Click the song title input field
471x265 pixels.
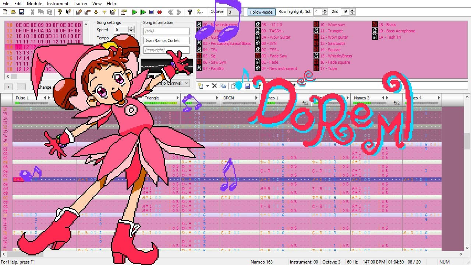click(x=166, y=31)
